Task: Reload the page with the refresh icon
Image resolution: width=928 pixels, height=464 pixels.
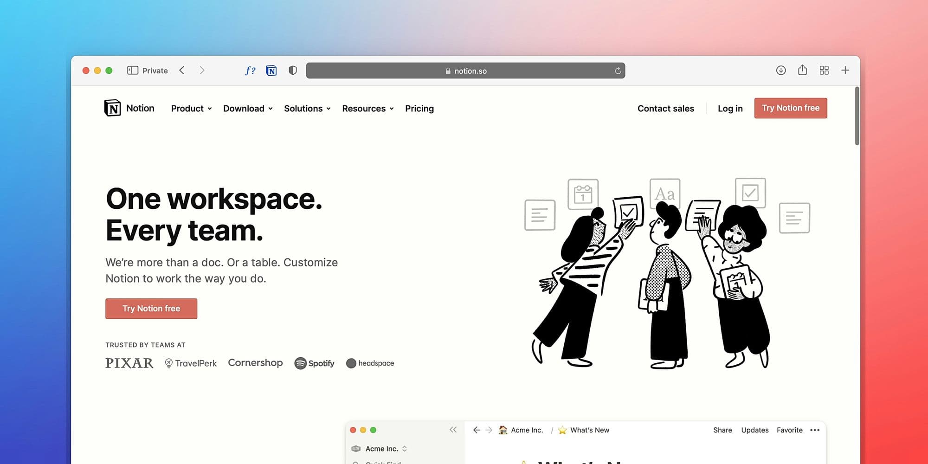Action: click(x=618, y=71)
